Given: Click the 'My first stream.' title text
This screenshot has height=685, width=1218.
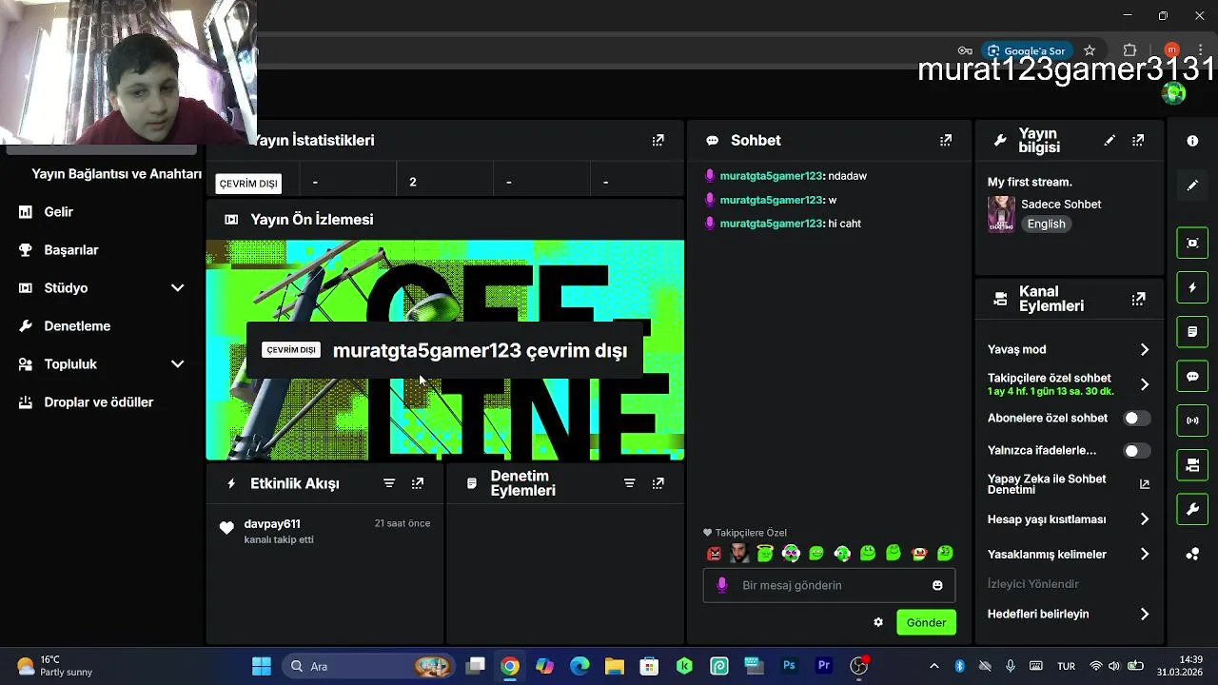Looking at the screenshot, I should (1030, 182).
